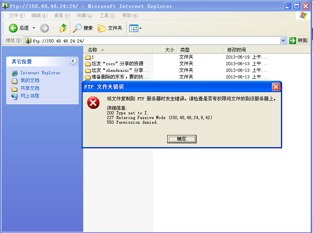Open the address bar dropdown arrow
The image size is (313, 233).
click(x=282, y=40)
